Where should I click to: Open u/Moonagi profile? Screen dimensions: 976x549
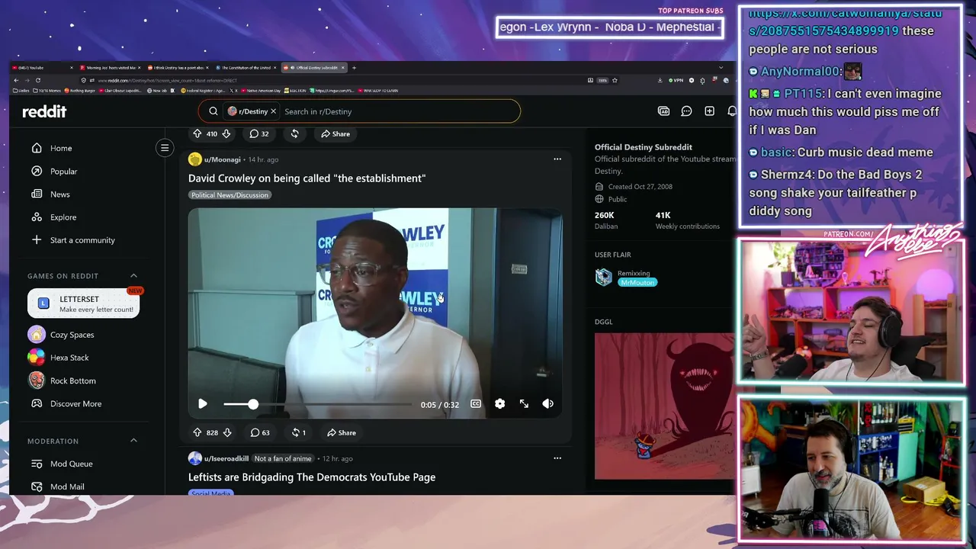[222, 159]
